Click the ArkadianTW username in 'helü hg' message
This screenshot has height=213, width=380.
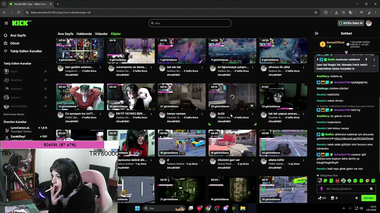(342, 110)
